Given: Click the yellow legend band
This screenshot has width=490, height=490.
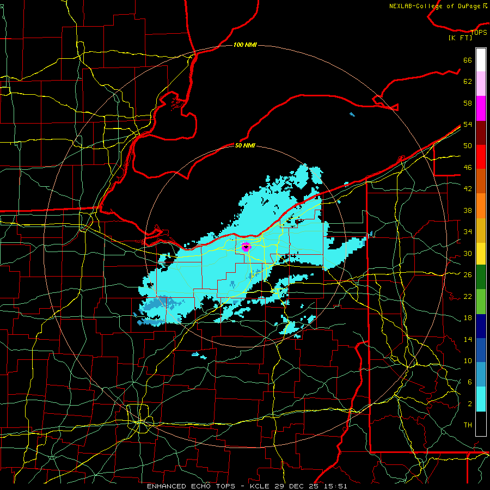Looking at the screenshot, I should pyautogui.click(x=481, y=254).
